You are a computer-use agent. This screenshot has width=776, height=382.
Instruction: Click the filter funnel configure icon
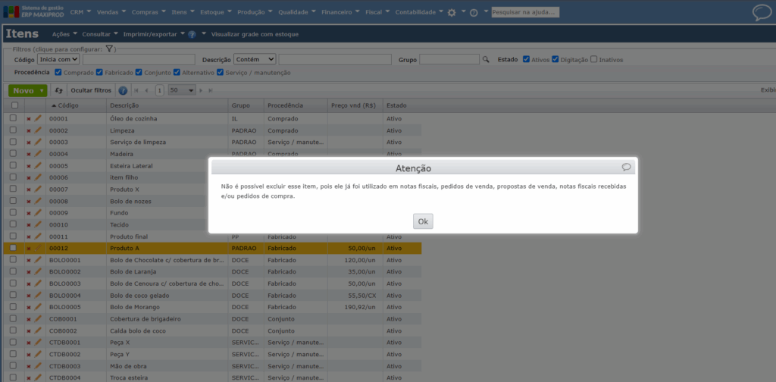pos(110,49)
